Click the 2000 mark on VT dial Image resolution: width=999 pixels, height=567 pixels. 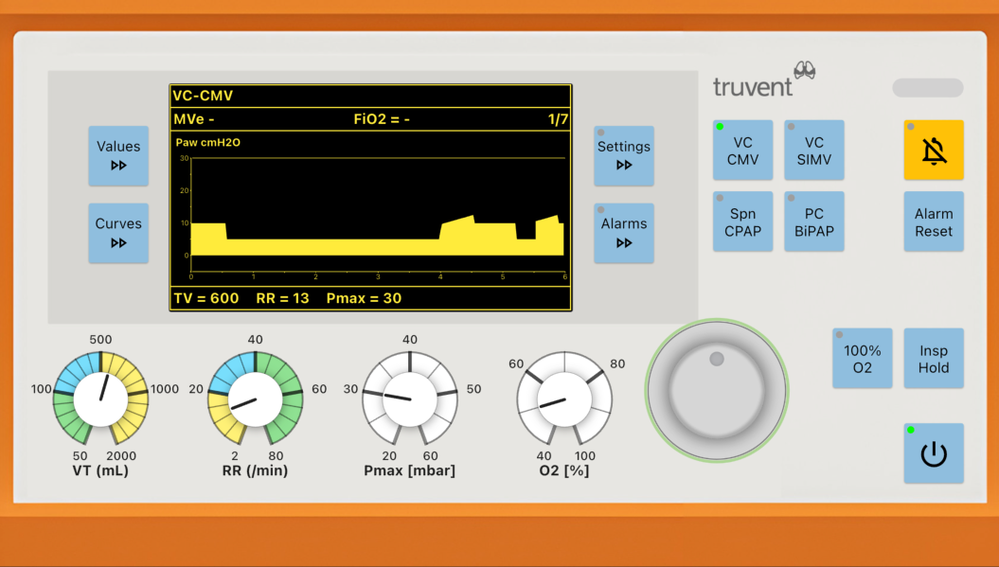click(121, 455)
